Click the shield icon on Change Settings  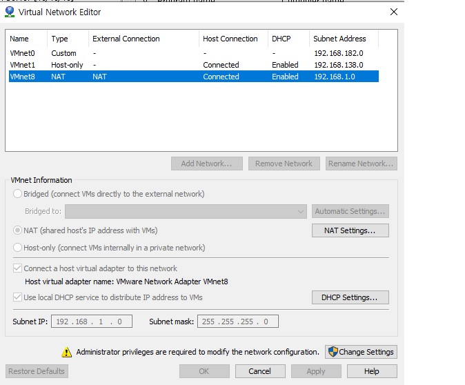pos(333,352)
